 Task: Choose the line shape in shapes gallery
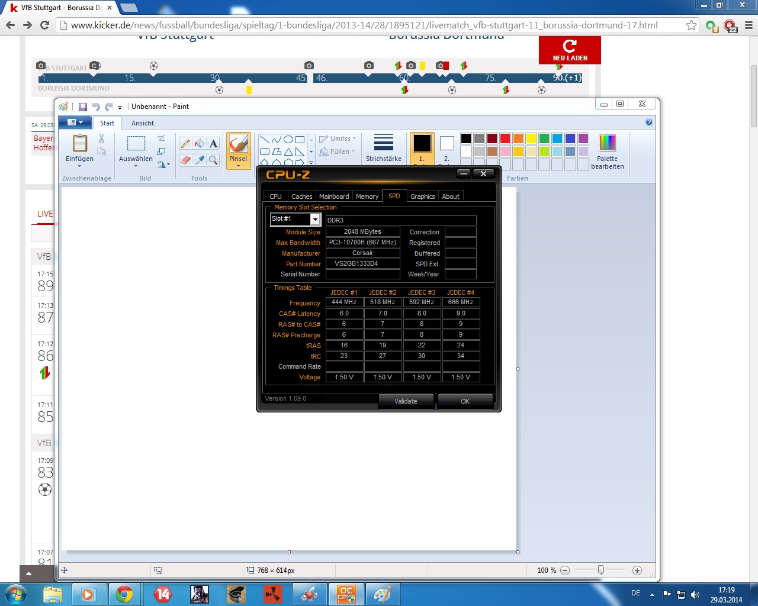265,140
